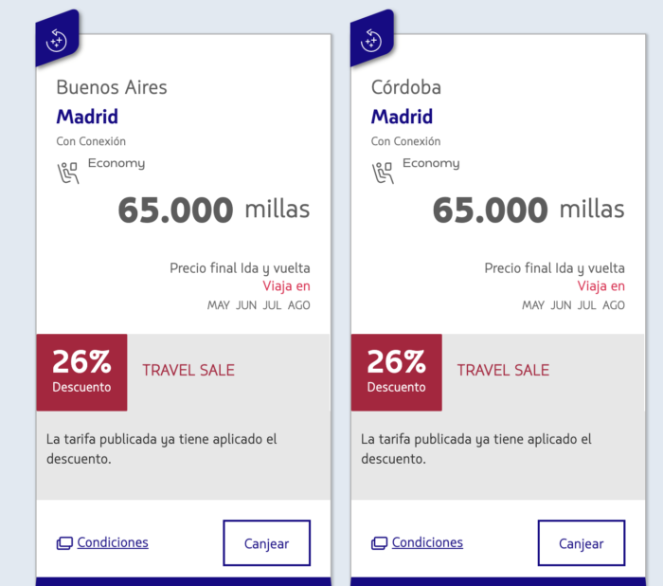Select the 26% Descuento badge on Buenos Aires card
This screenshot has width=663, height=586.
point(81,373)
